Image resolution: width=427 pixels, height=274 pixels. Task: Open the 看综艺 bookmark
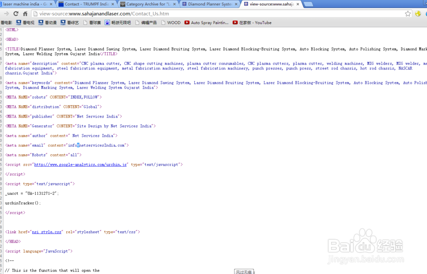[70, 23]
